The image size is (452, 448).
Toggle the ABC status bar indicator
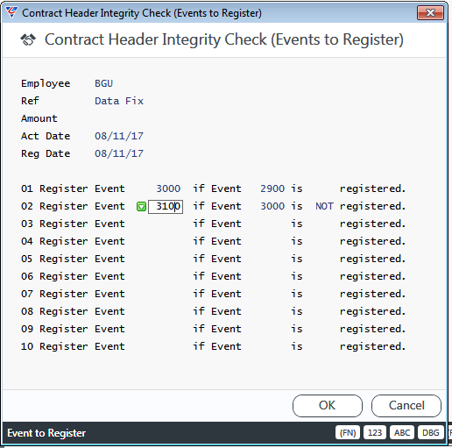click(402, 432)
